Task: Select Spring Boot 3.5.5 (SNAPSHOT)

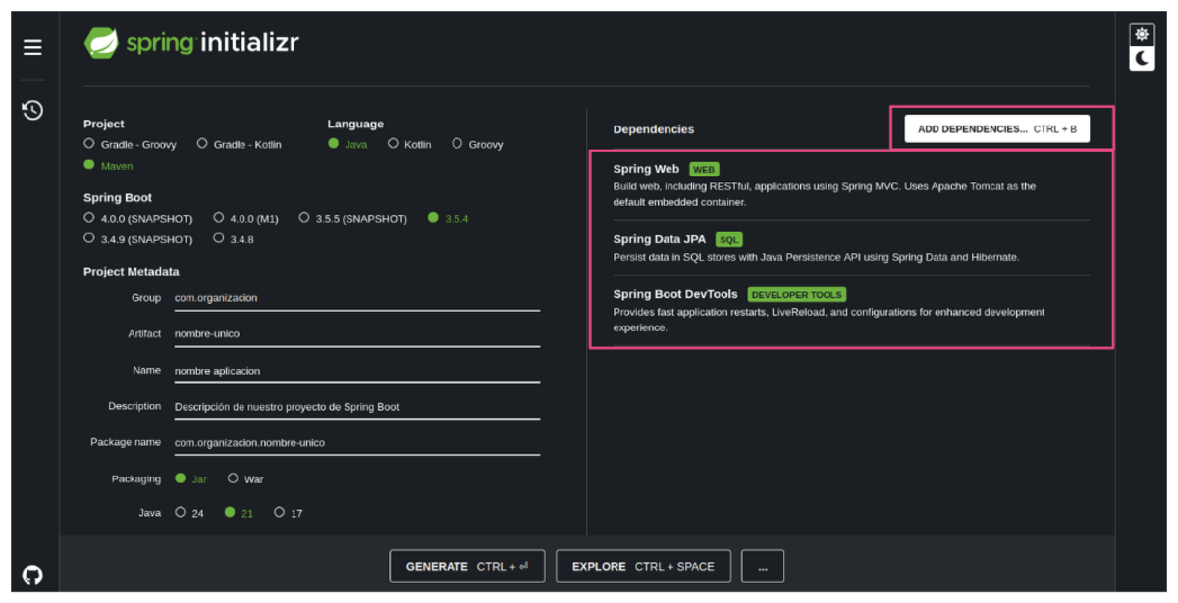Action: (353, 218)
